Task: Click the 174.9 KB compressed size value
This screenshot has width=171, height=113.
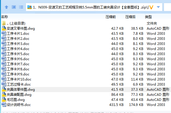Action: [x=136, y=105]
